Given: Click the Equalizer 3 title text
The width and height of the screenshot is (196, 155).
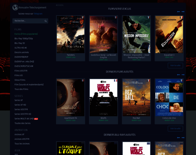Looking at the screenshot, I should pyautogui.click(x=169, y=55).
